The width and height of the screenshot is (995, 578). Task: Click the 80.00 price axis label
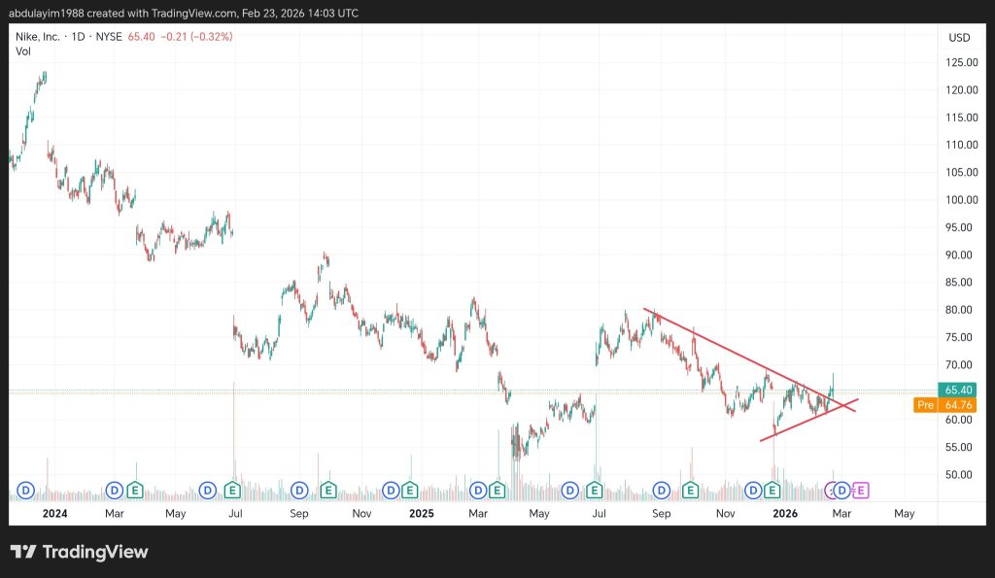point(959,310)
